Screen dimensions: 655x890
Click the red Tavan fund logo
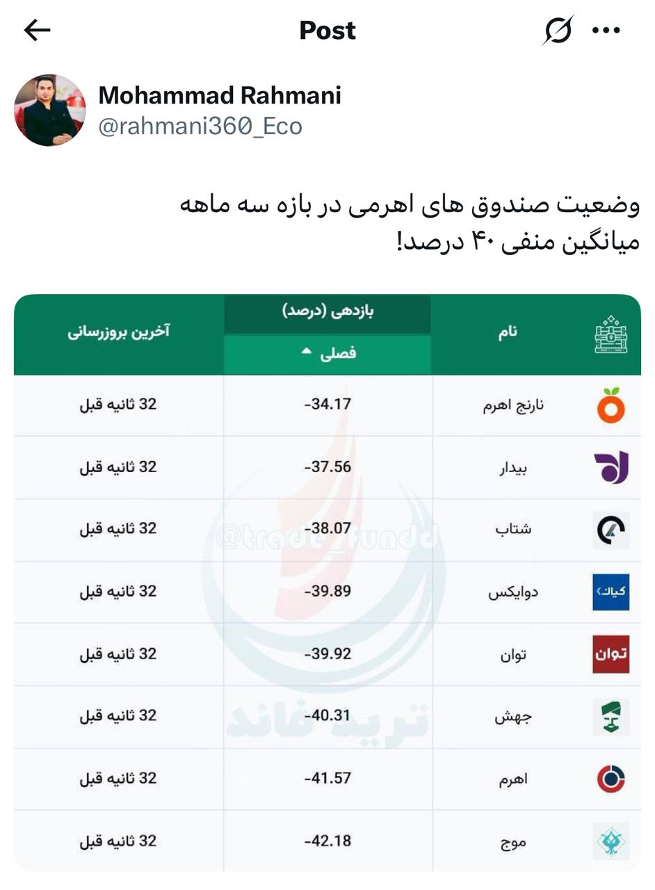point(611,654)
